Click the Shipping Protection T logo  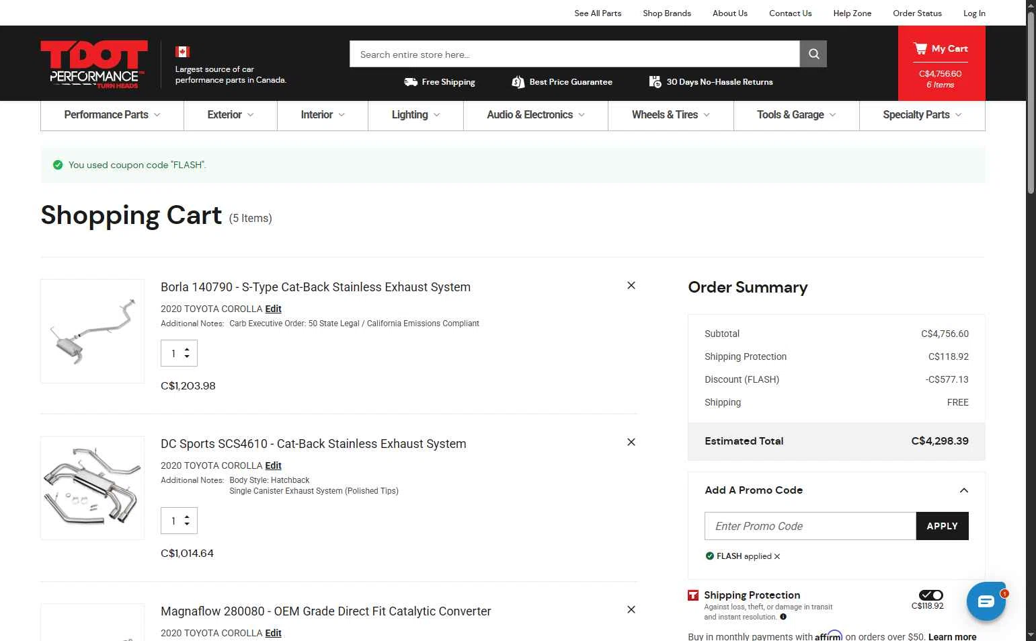(x=693, y=595)
